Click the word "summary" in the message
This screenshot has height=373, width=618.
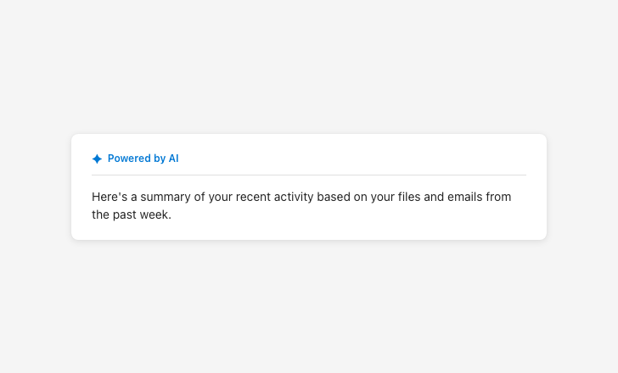point(167,198)
